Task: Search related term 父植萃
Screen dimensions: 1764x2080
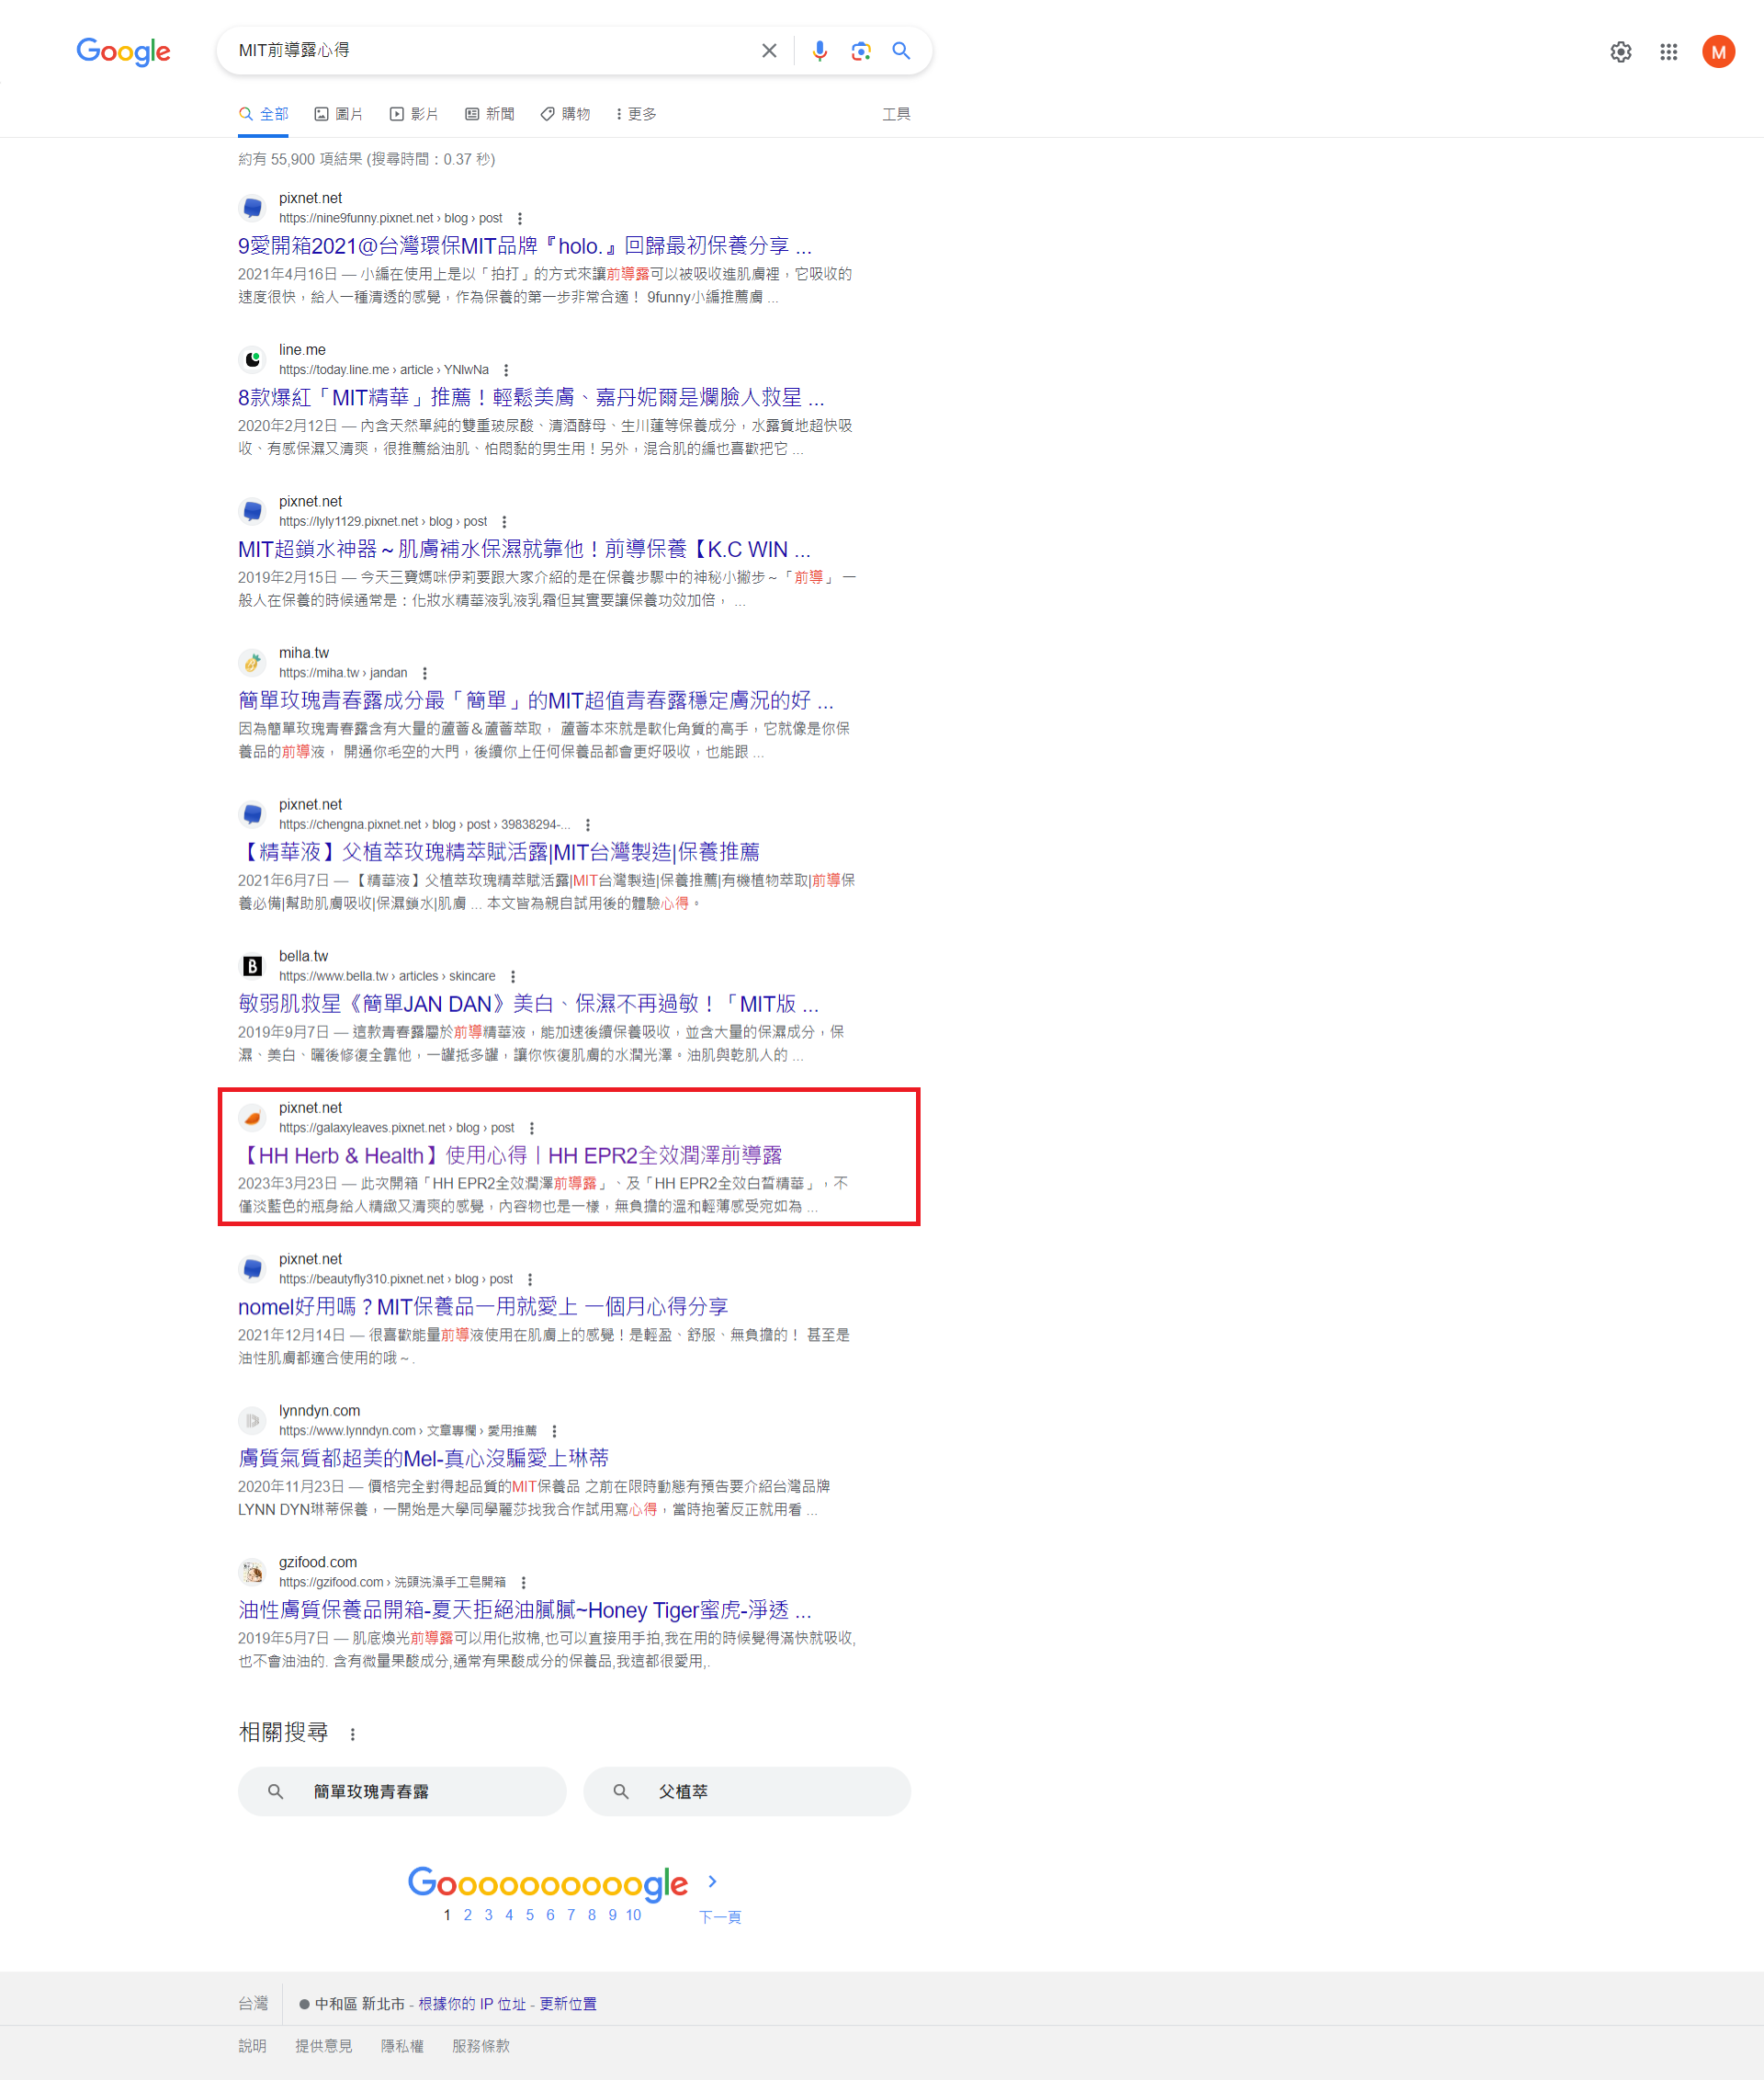Action: [x=747, y=1792]
